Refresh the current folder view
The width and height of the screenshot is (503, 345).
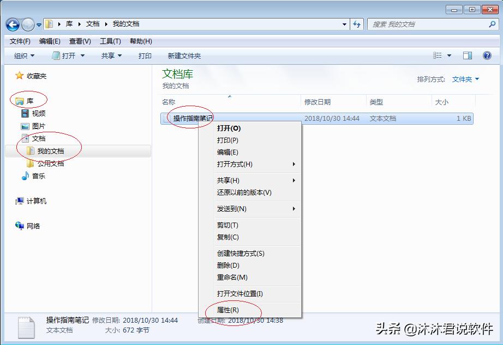click(356, 24)
